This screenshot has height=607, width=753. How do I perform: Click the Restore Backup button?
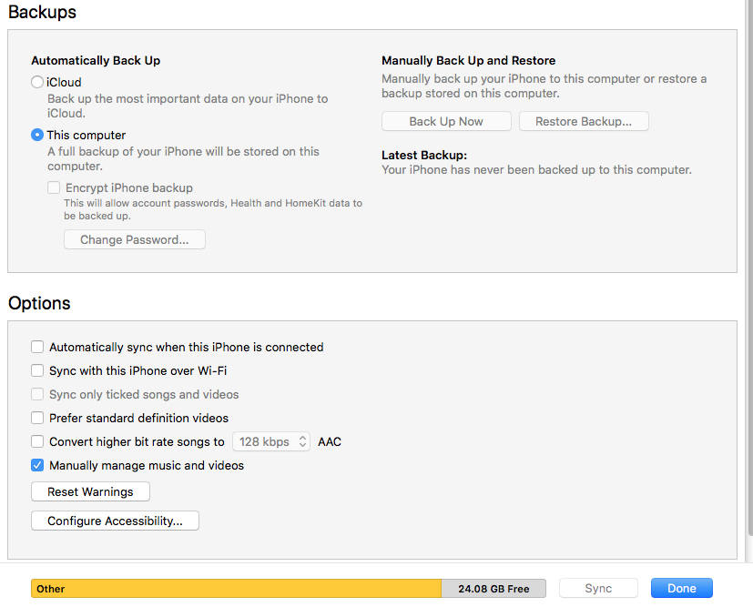pyautogui.click(x=584, y=121)
